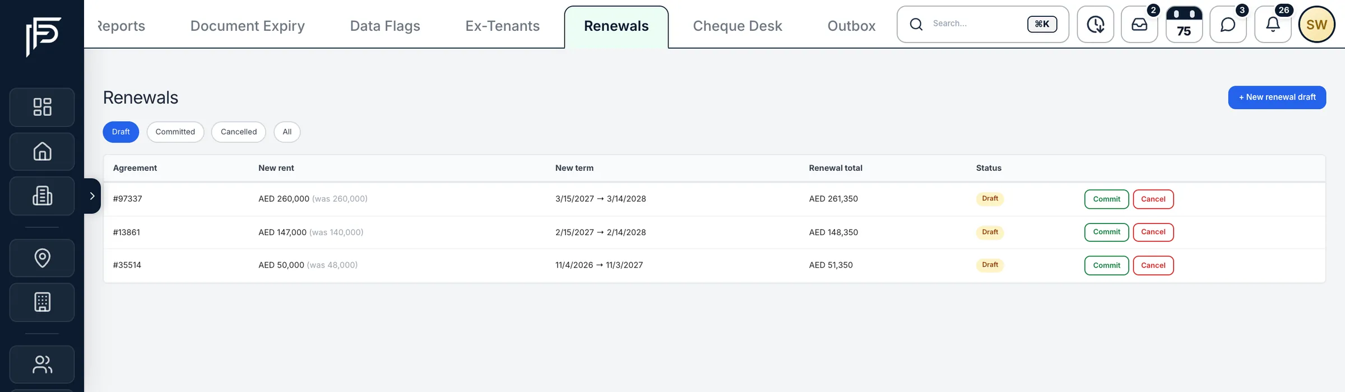
Task: Click the ⌘K shortcut badge
Action: 1042,24
